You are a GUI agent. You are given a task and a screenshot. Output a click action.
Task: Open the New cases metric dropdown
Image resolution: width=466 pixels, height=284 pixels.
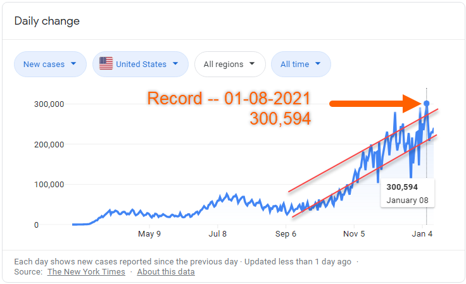coord(50,64)
